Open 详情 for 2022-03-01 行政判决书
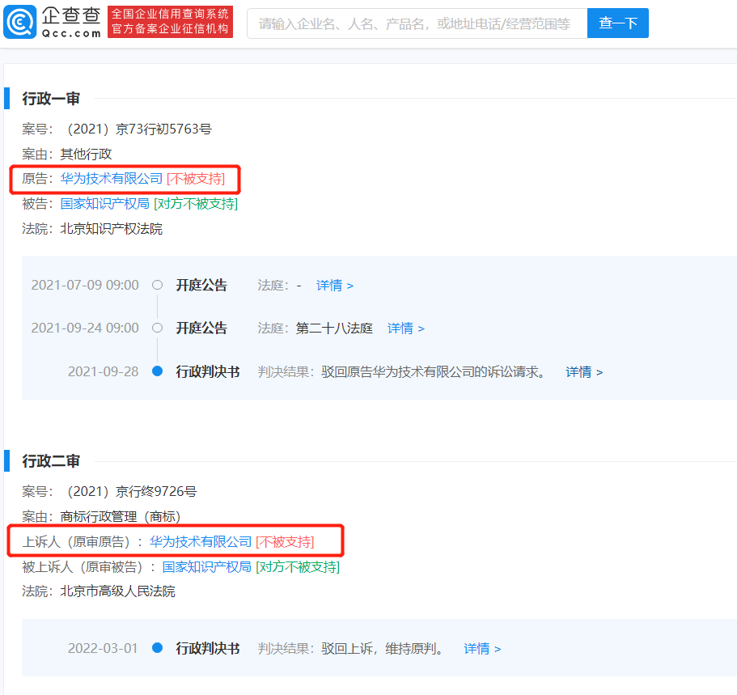 coord(482,649)
